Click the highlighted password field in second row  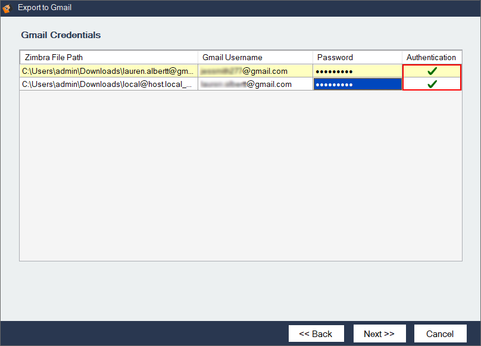click(357, 84)
